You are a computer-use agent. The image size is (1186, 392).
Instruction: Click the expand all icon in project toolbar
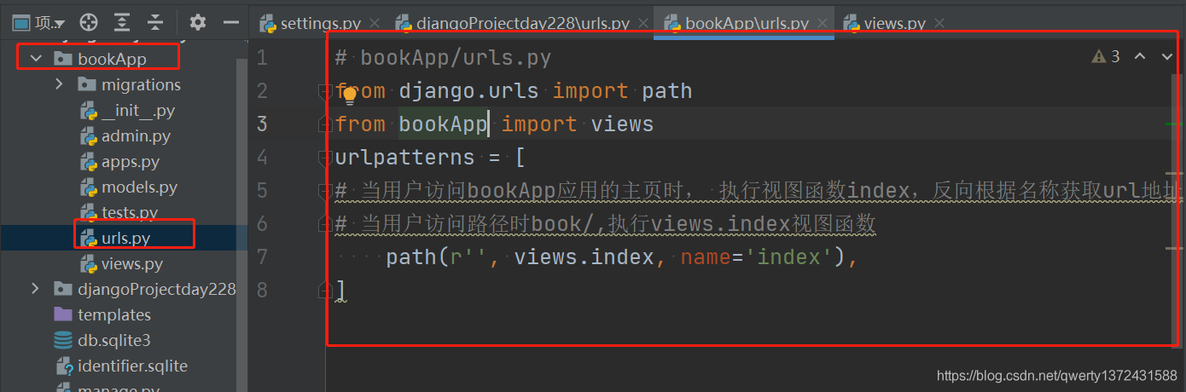122,22
